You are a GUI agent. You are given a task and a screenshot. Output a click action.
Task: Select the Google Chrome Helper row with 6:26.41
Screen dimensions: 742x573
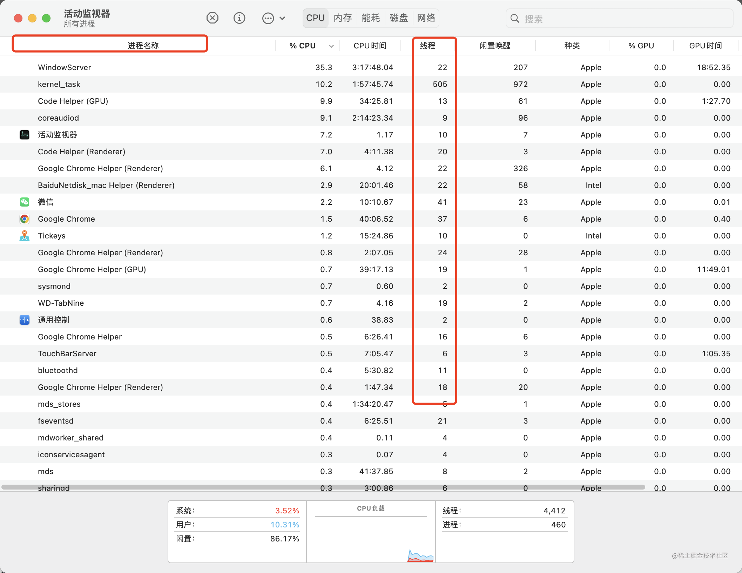(371, 337)
